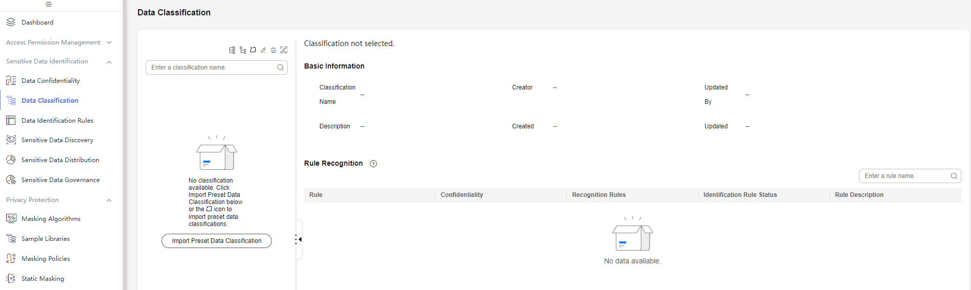Open Sensitive Data Discovery in sidebar
The width and height of the screenshot is (971, 290).
[x=57, y=140]
